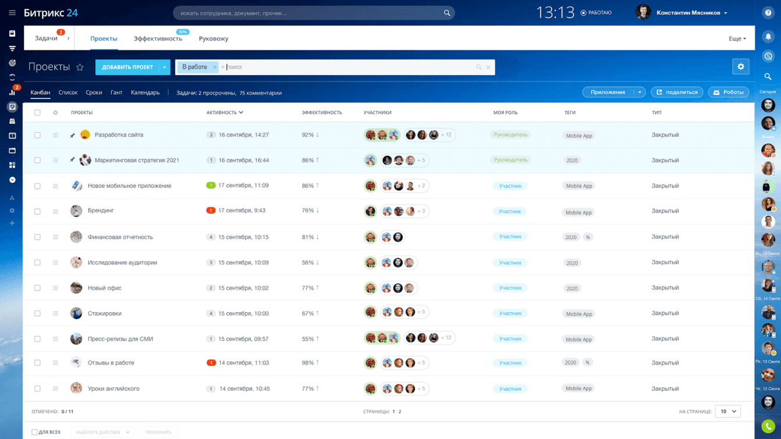This screenshot has height=439, width=781.
Task: Click the 'Mobile App' tag on Брендинг row
Action: pyautogui.click(x=579, y=213)
